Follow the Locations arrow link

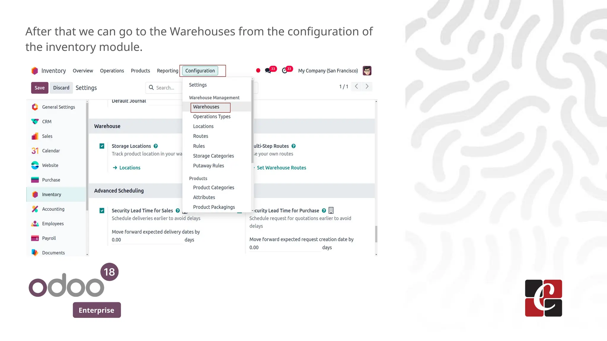127,168
